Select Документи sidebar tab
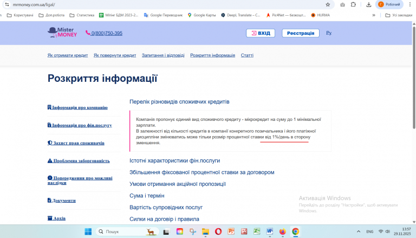This screenshot has width=416, height=238. (62, 201)
